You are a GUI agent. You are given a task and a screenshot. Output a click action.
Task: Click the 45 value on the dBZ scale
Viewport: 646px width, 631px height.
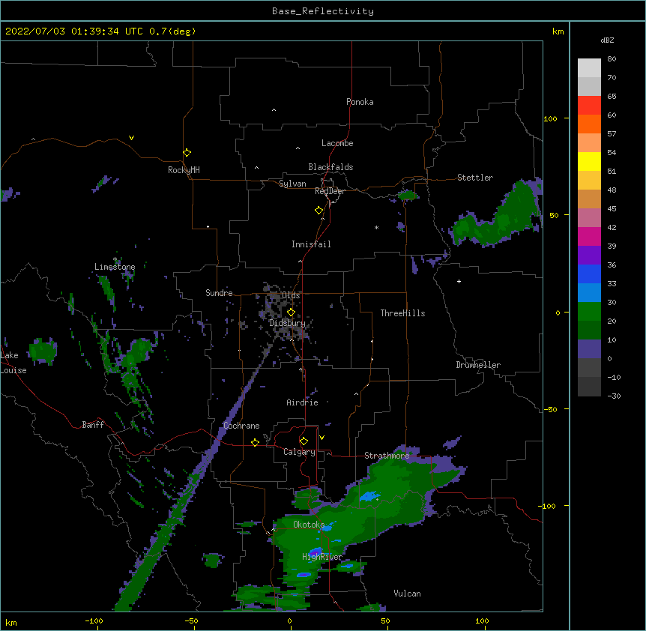pyautogui.click(x=612, y=208)
